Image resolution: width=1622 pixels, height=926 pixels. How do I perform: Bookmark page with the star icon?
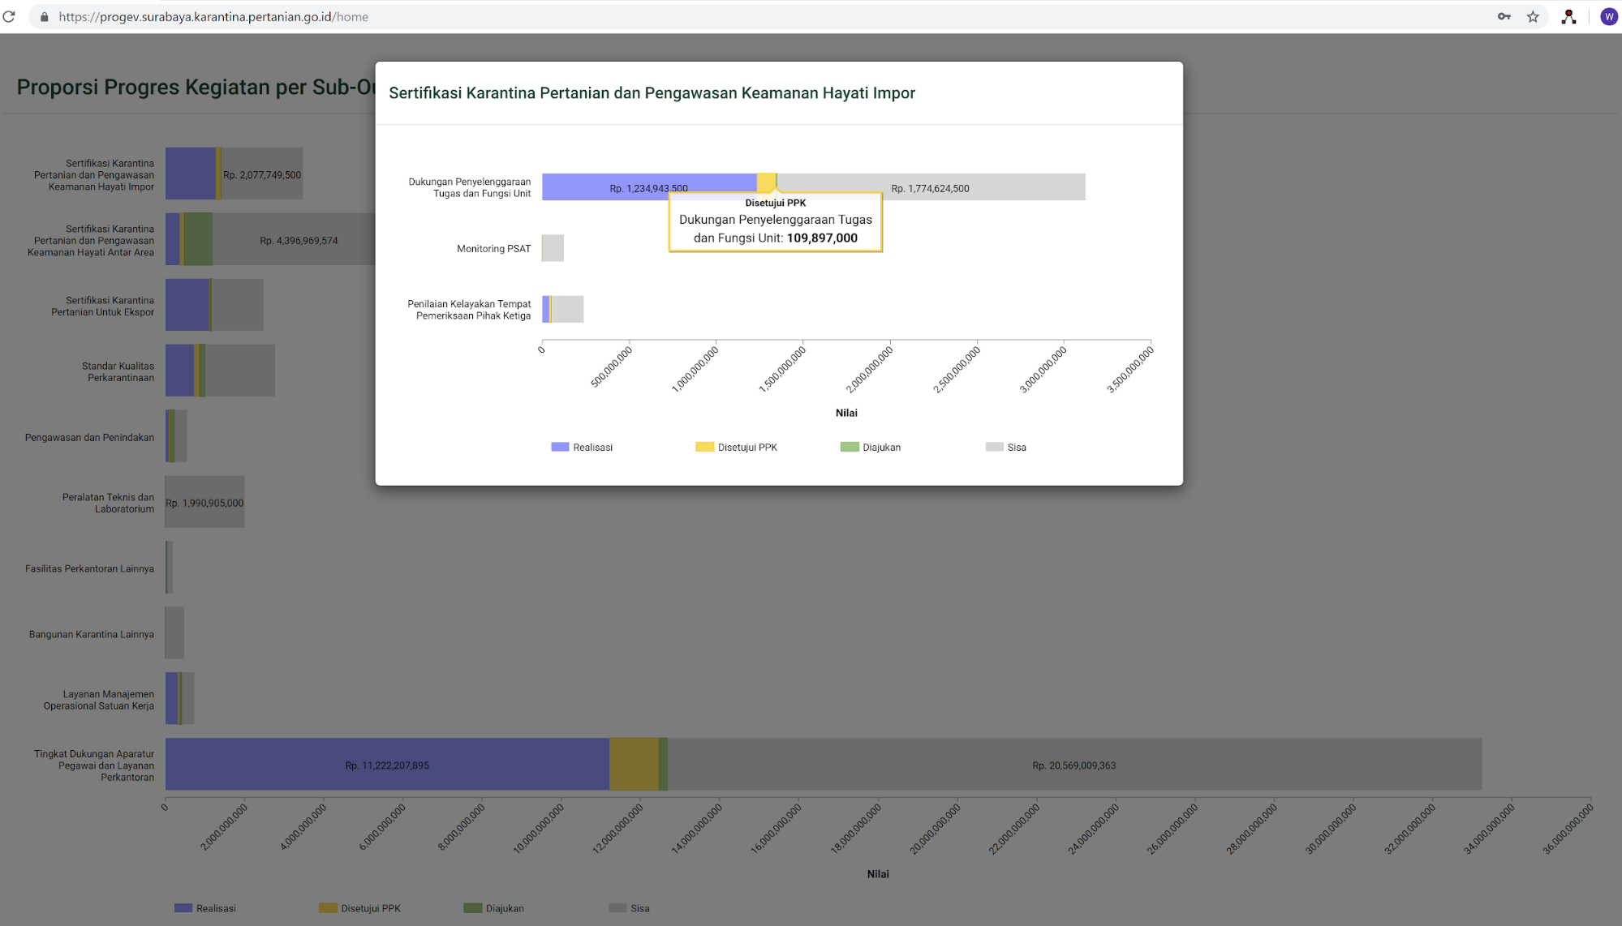coord(1533,16)
